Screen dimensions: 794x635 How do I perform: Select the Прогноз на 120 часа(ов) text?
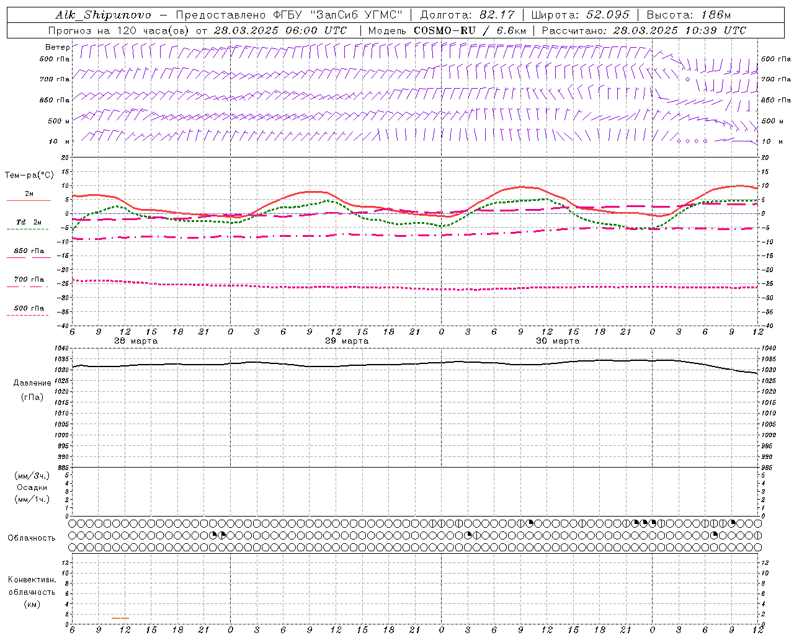119,30
